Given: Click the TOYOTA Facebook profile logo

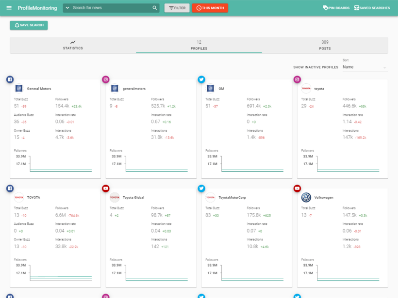Looking at the screenshot, I should click(x=19, y=197).
